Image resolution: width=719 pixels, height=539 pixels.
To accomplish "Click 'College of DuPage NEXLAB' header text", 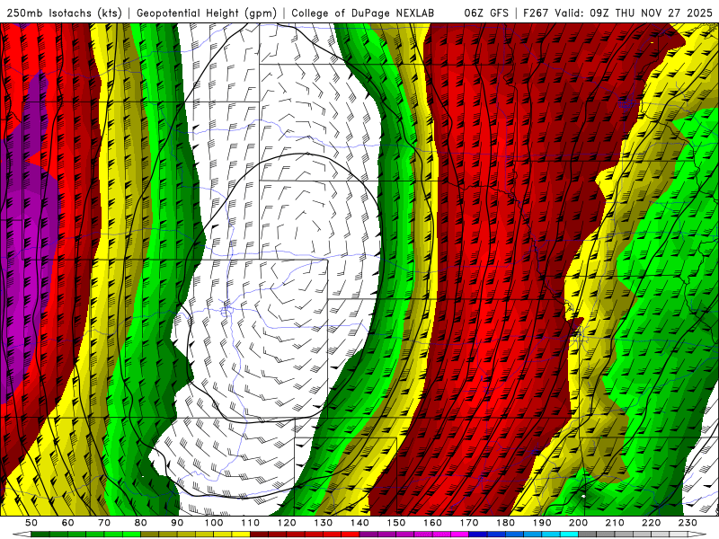I will (362, 13).
